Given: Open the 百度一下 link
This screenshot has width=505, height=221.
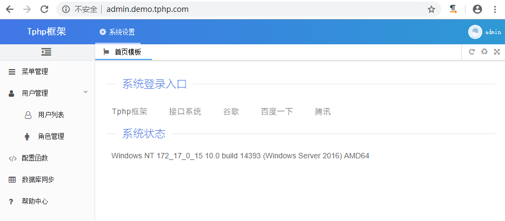Looking at the screenshot, I should (277, 112).
